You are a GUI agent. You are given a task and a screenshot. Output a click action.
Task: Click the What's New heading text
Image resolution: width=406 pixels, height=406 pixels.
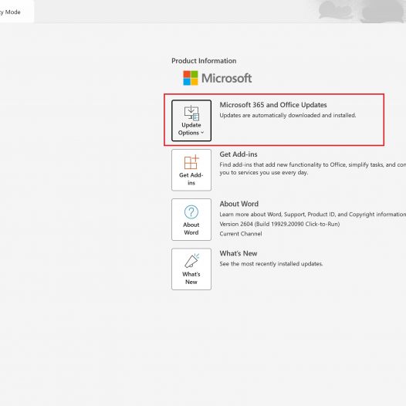coord(239,253)
